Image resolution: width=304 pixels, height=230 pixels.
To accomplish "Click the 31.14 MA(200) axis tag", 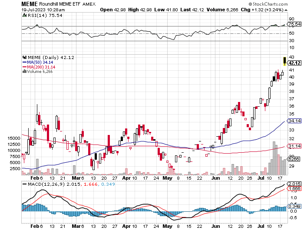I will (294, 146).
